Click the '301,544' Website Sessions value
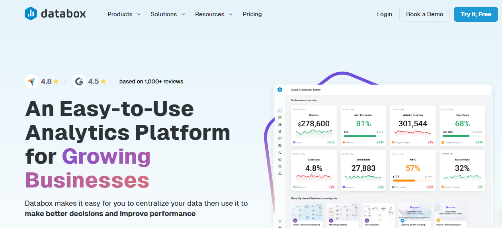The width and height of the screenshot is (502, 228). pyautogui.click(x=413, y=124)
